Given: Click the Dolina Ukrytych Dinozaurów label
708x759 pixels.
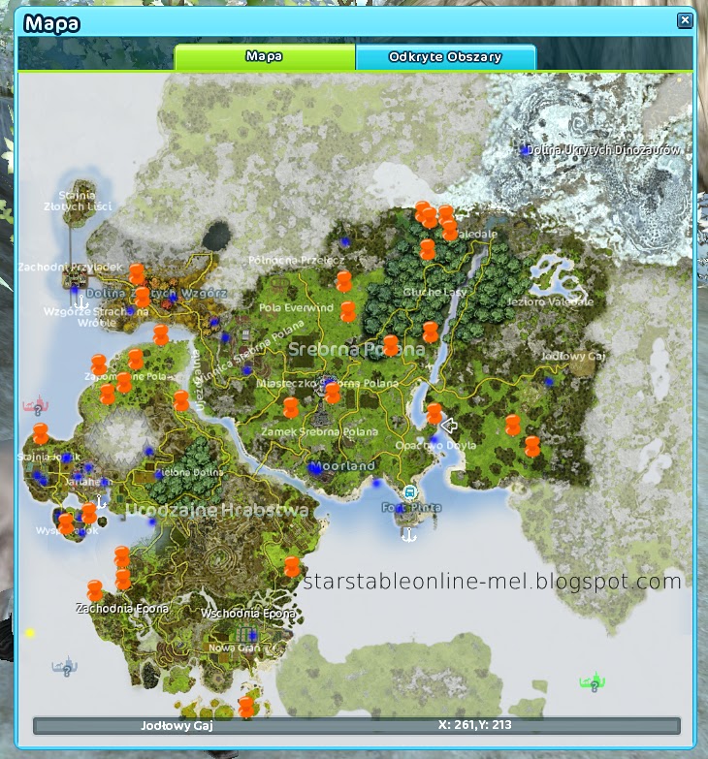Looking at the screenshot, I should click(x=603, y=150).
